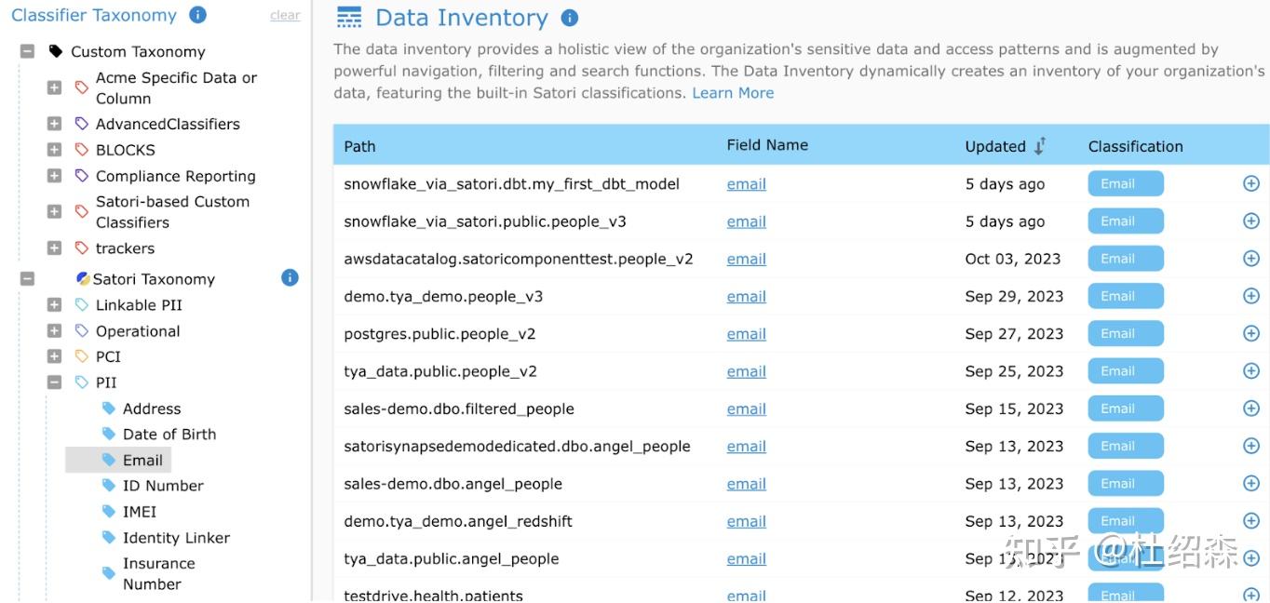Collapse the Custom Taxonomy tree
Viewport: 1270px width, 603px height.
point(27,51)
